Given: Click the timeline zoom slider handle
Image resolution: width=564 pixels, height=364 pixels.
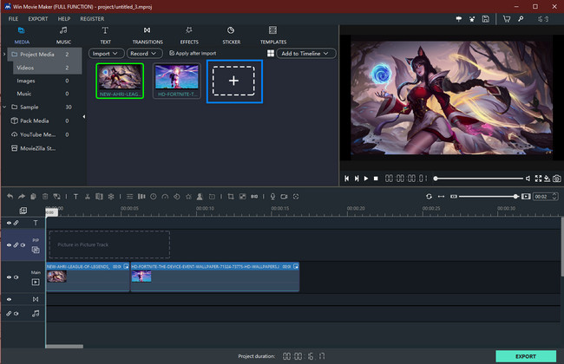Looking at the screenshot, I should tap(515, 197).
